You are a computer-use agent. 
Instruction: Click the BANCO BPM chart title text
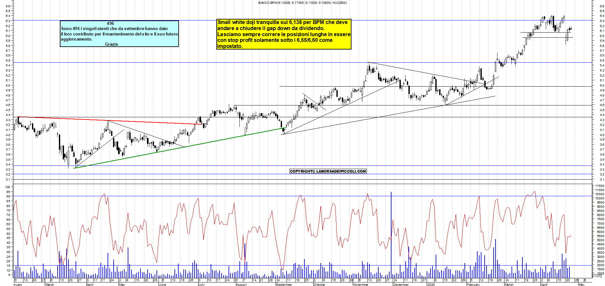[x=302, y=3]
